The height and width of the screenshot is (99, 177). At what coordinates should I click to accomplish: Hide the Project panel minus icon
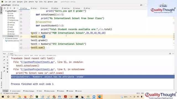(17, 8)
